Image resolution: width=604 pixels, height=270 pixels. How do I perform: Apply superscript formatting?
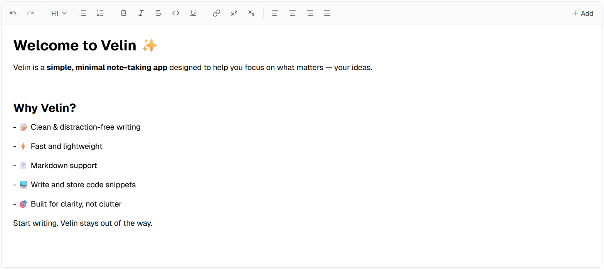[234, 13]
